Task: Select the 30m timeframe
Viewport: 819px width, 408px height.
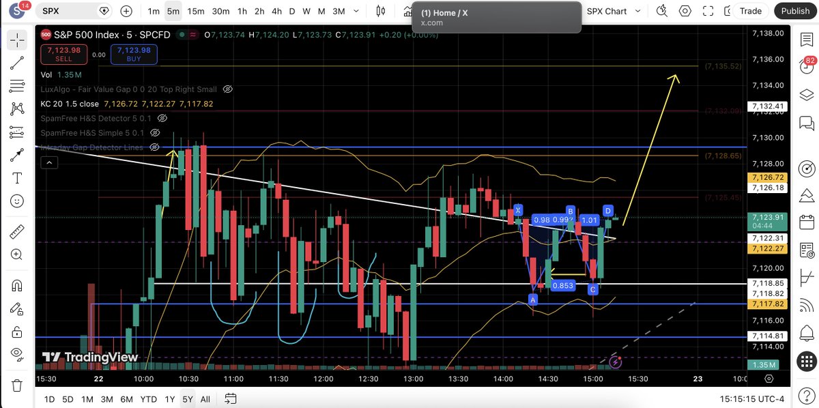Action: pyautogui.click(x=220, y=11)
